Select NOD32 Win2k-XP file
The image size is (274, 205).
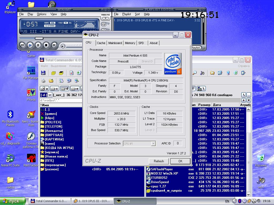(x=196, y=174)
